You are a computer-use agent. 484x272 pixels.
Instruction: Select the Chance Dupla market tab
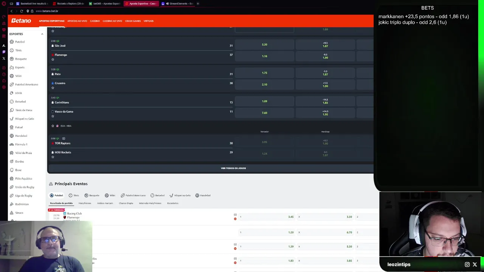[126, 203]
